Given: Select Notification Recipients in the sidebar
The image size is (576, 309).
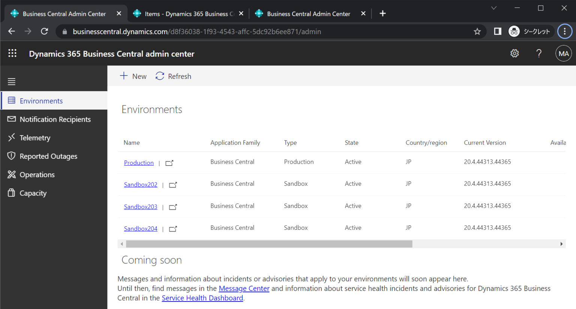Looking at the screenshot, I should [x=55, y=119].
